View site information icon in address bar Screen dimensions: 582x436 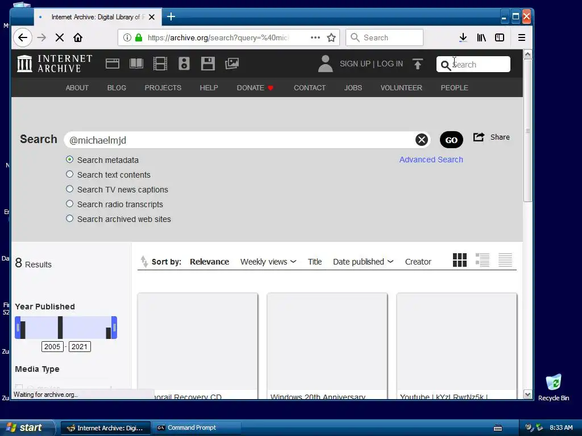click(x=127, y=37)
